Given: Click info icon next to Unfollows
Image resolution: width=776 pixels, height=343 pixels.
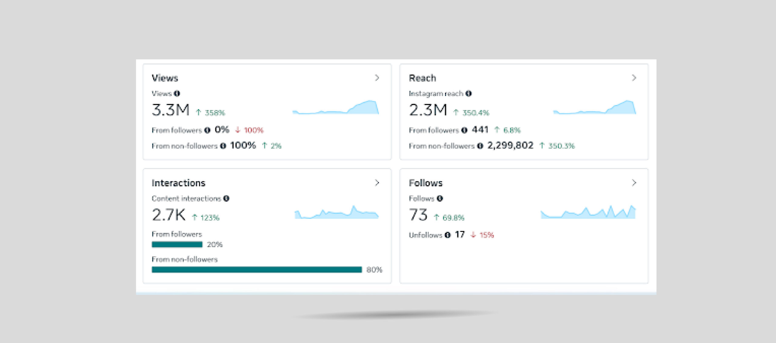Looking at the screenshot, I should point(448,235).
